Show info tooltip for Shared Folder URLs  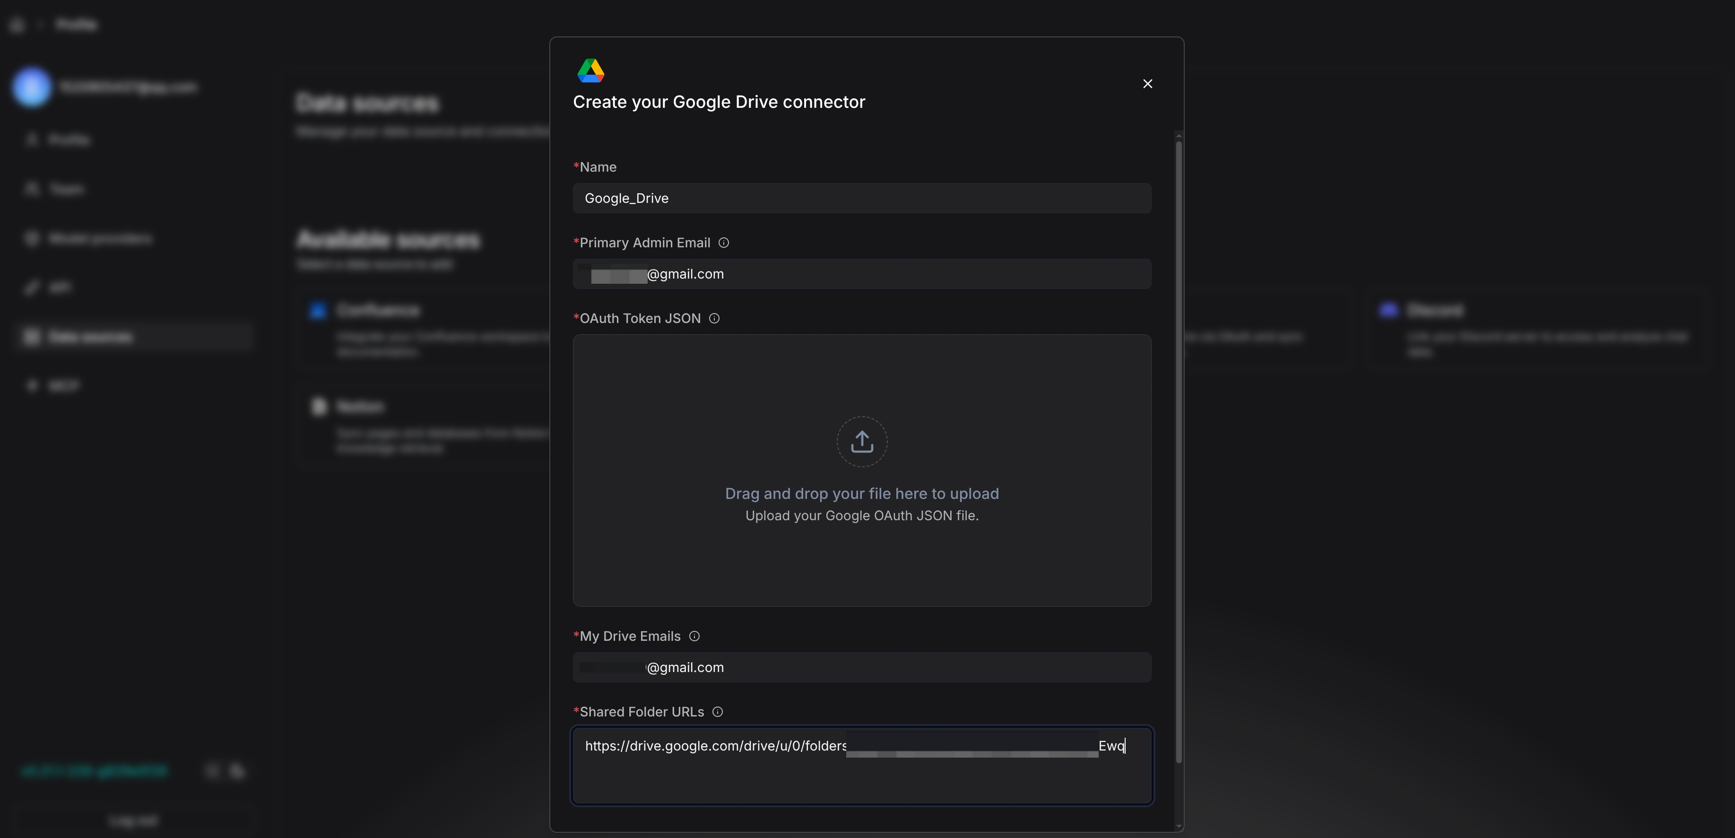(x=717, y=712)
